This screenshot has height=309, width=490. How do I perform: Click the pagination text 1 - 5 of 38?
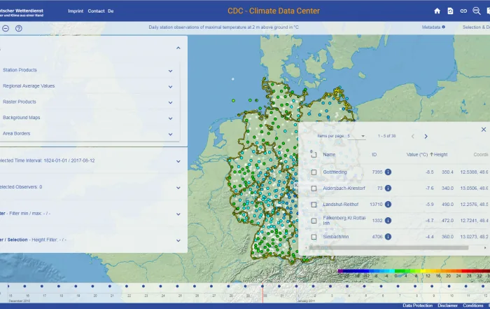[x=386, y=136]
